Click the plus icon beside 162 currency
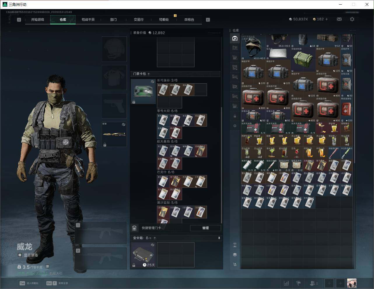 326,19
